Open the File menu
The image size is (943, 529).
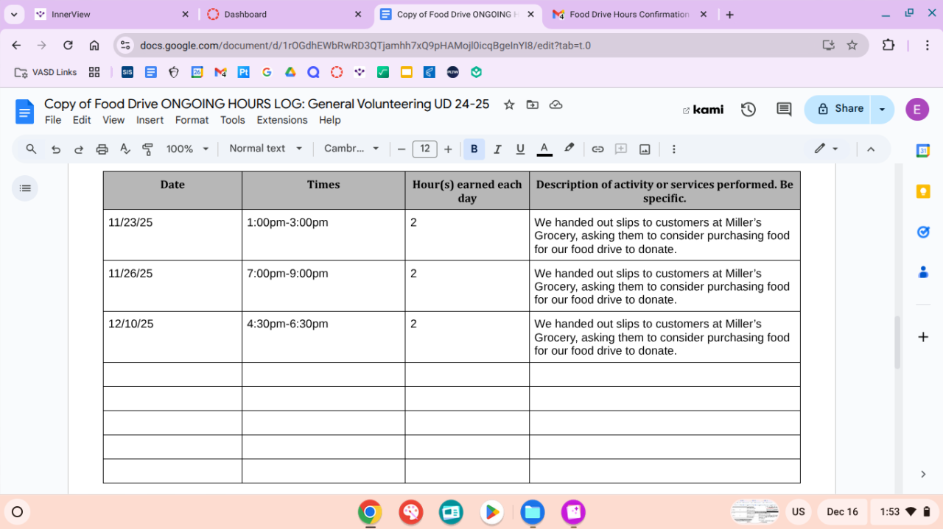pyautogui.click(x=53, y=120)
